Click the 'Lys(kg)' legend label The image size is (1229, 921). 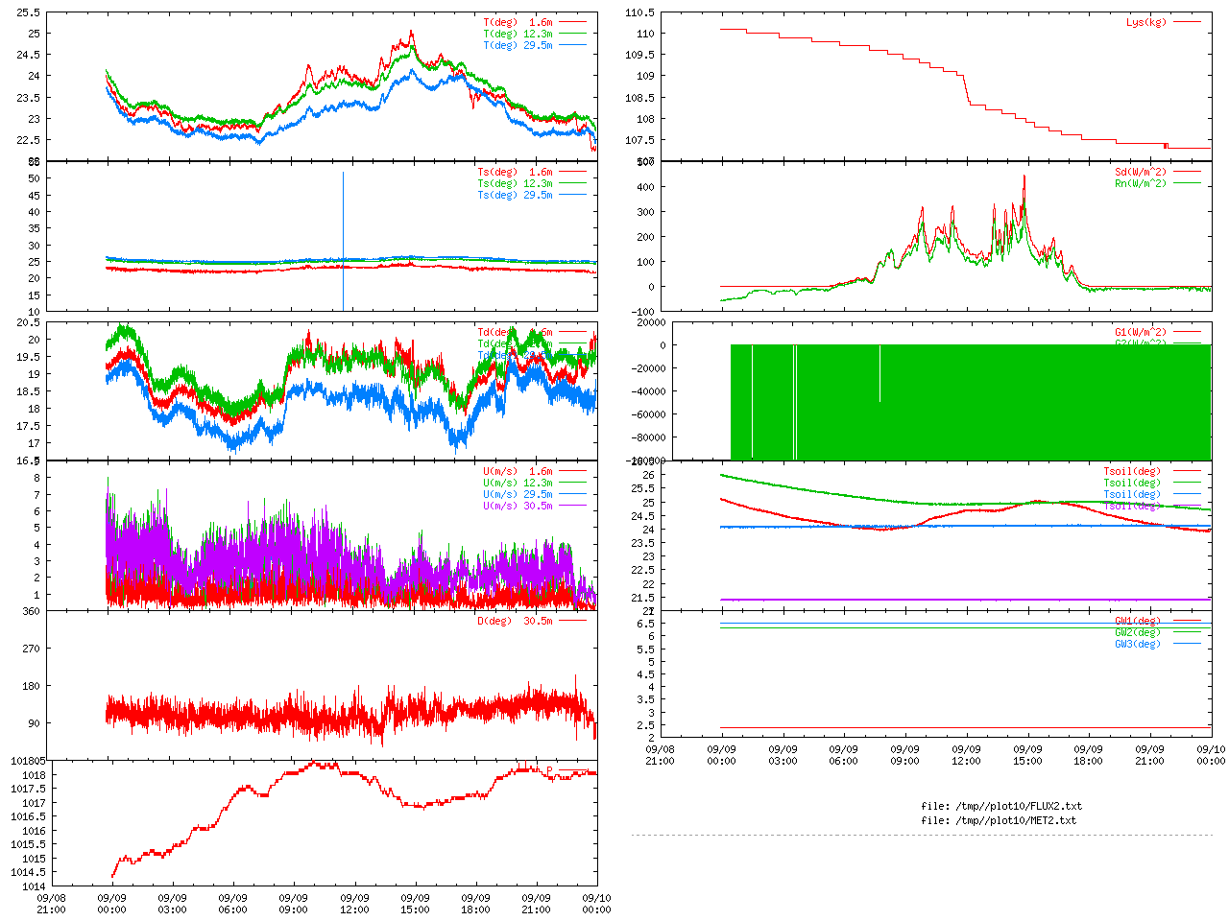[1146, 22]
